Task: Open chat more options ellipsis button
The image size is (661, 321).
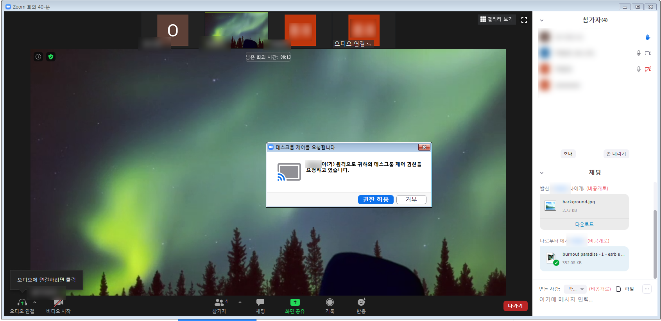Action: [x=647, y=289]
